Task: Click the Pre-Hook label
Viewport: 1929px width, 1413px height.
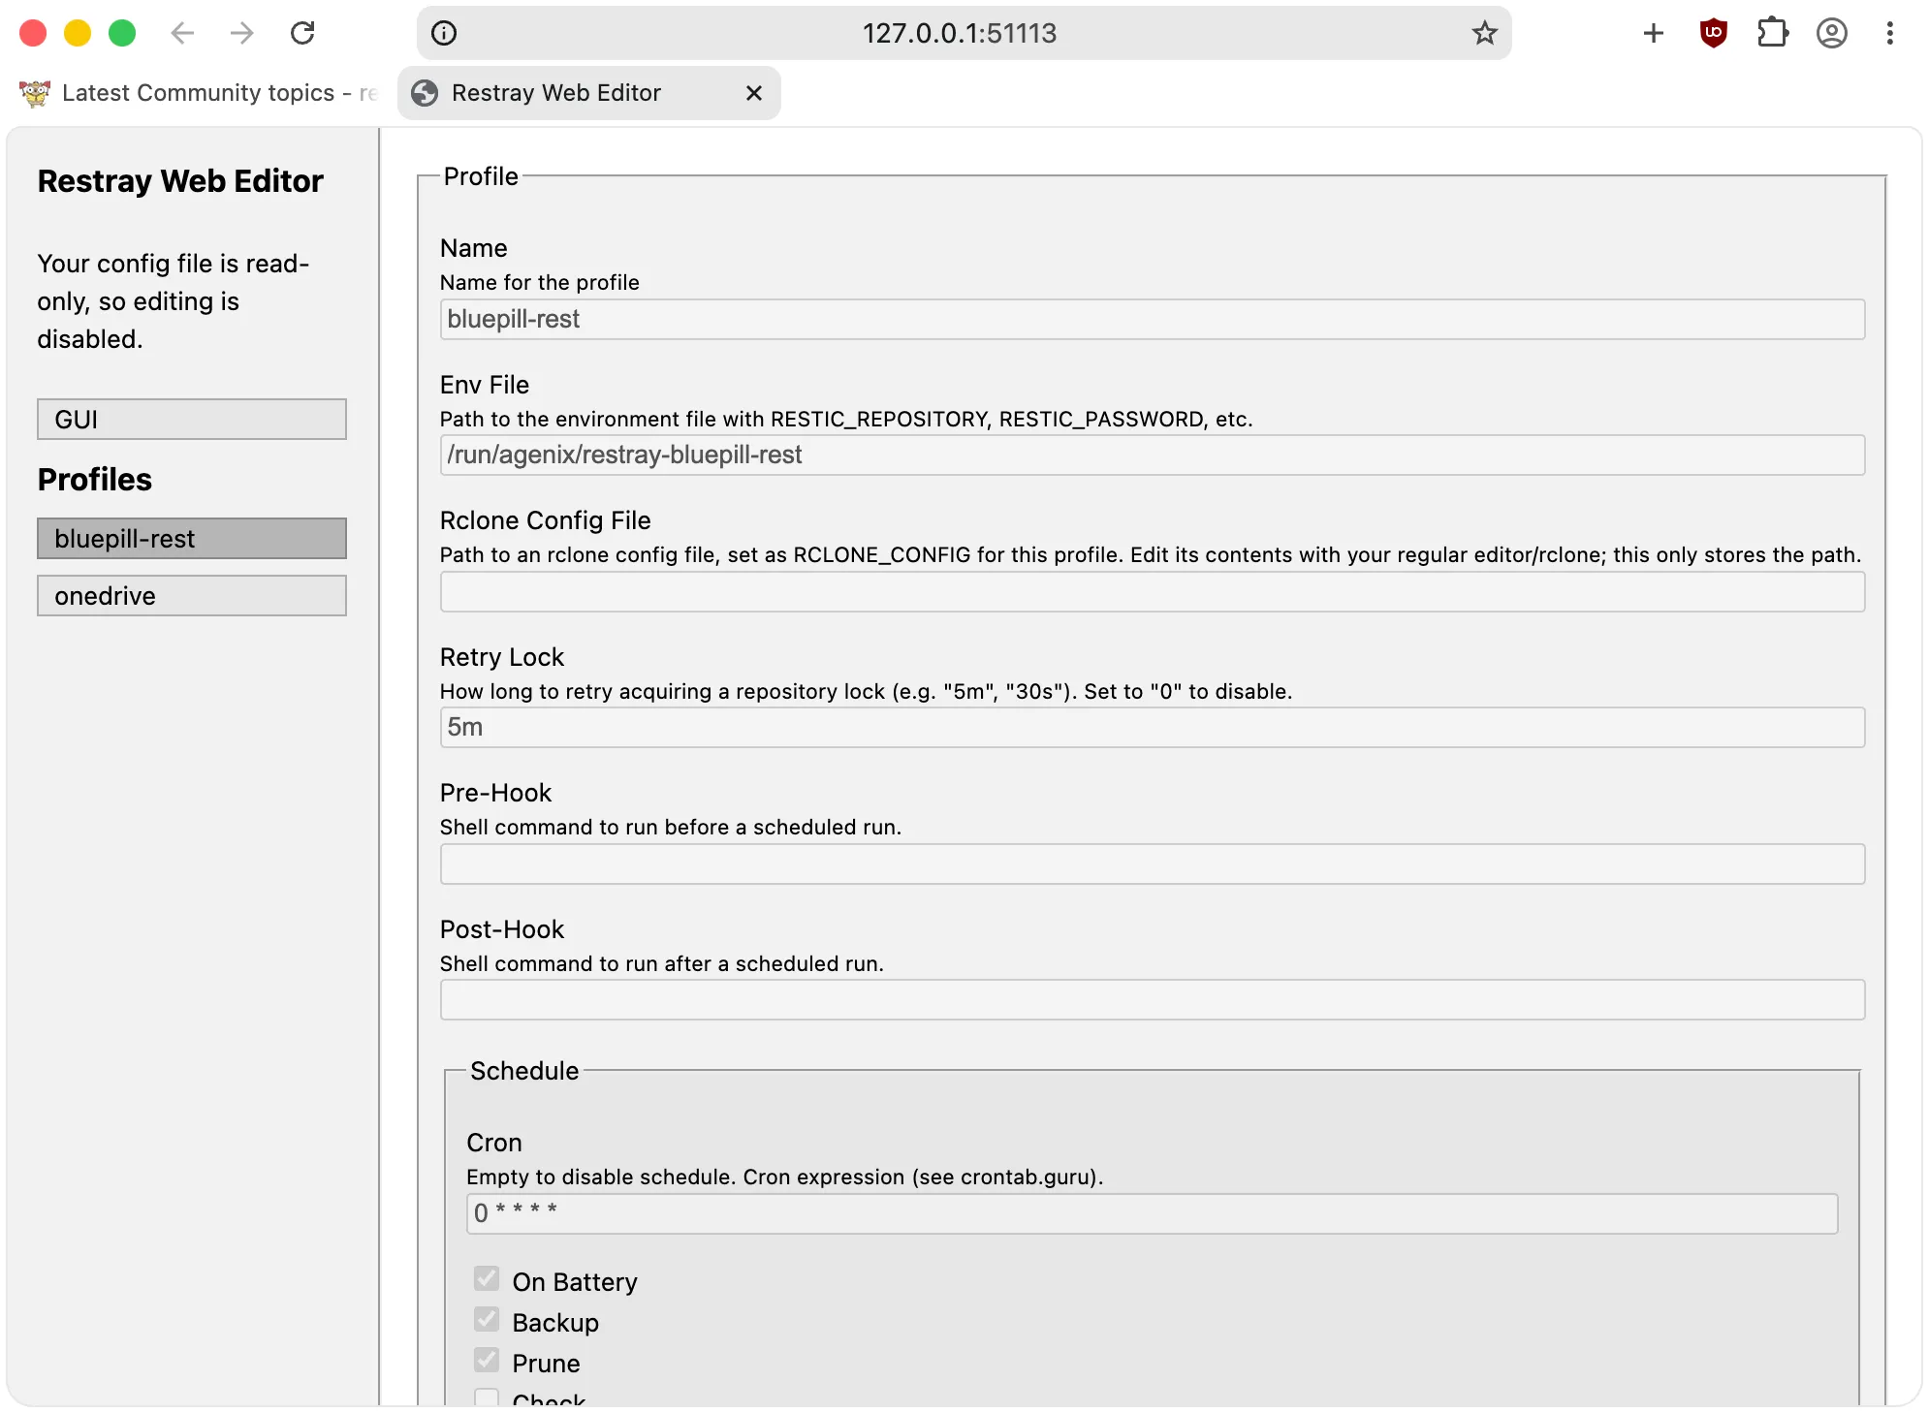Action: point(495,793)
